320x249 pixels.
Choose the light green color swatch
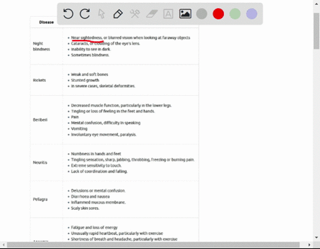coord(235,14)
